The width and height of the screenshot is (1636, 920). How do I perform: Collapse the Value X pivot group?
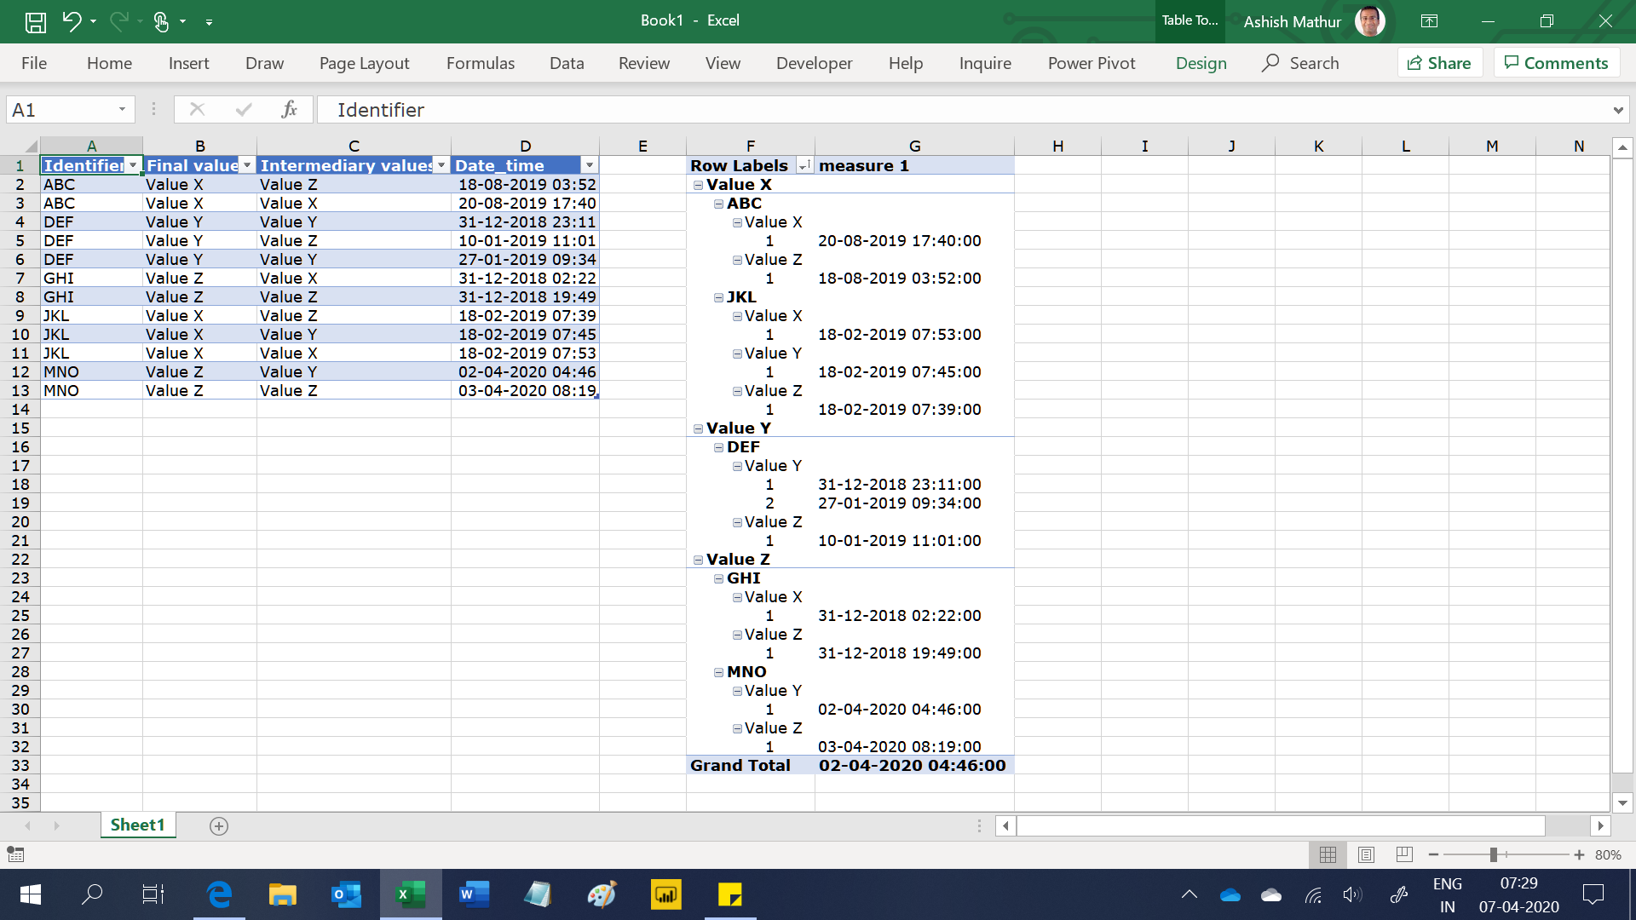[x=699, y=185]
